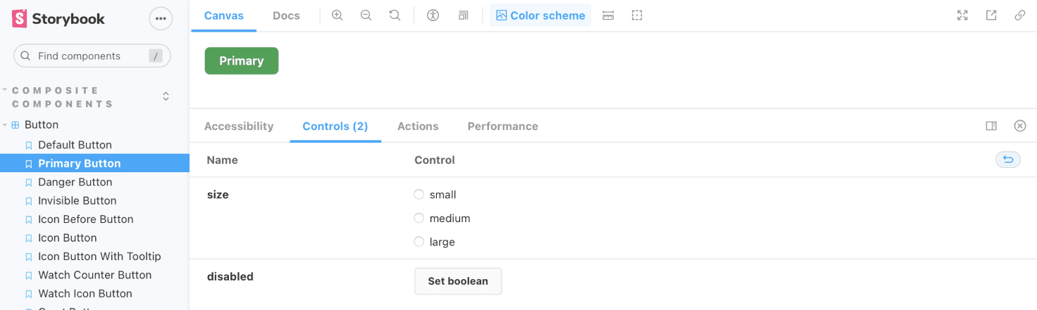This screenshot has width=1037, height=310.
Task: Switch to the Docs tab
Action: click(x=286, y=15)
